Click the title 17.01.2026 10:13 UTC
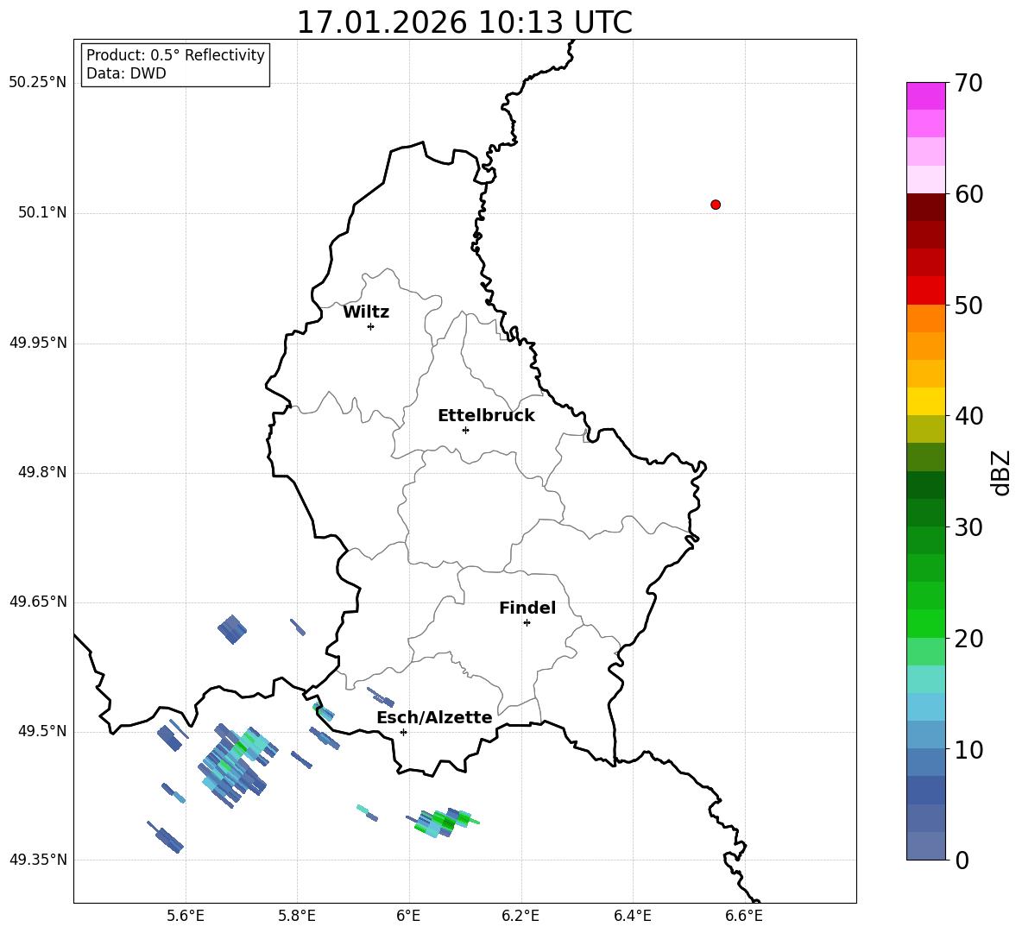This screenshot has width=1022, height=933. [x=464, y=22]
